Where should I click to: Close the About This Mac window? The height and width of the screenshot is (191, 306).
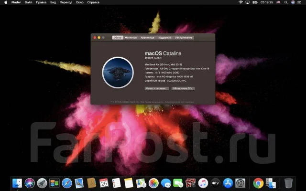[95, 38]
